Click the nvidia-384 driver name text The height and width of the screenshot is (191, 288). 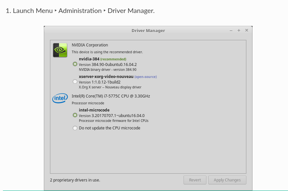coord(89,59)
